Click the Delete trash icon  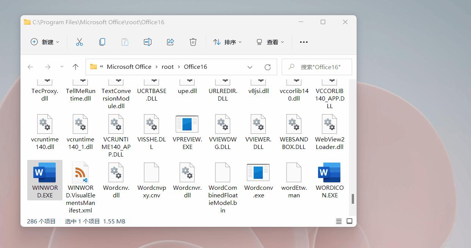coord(193,42)
